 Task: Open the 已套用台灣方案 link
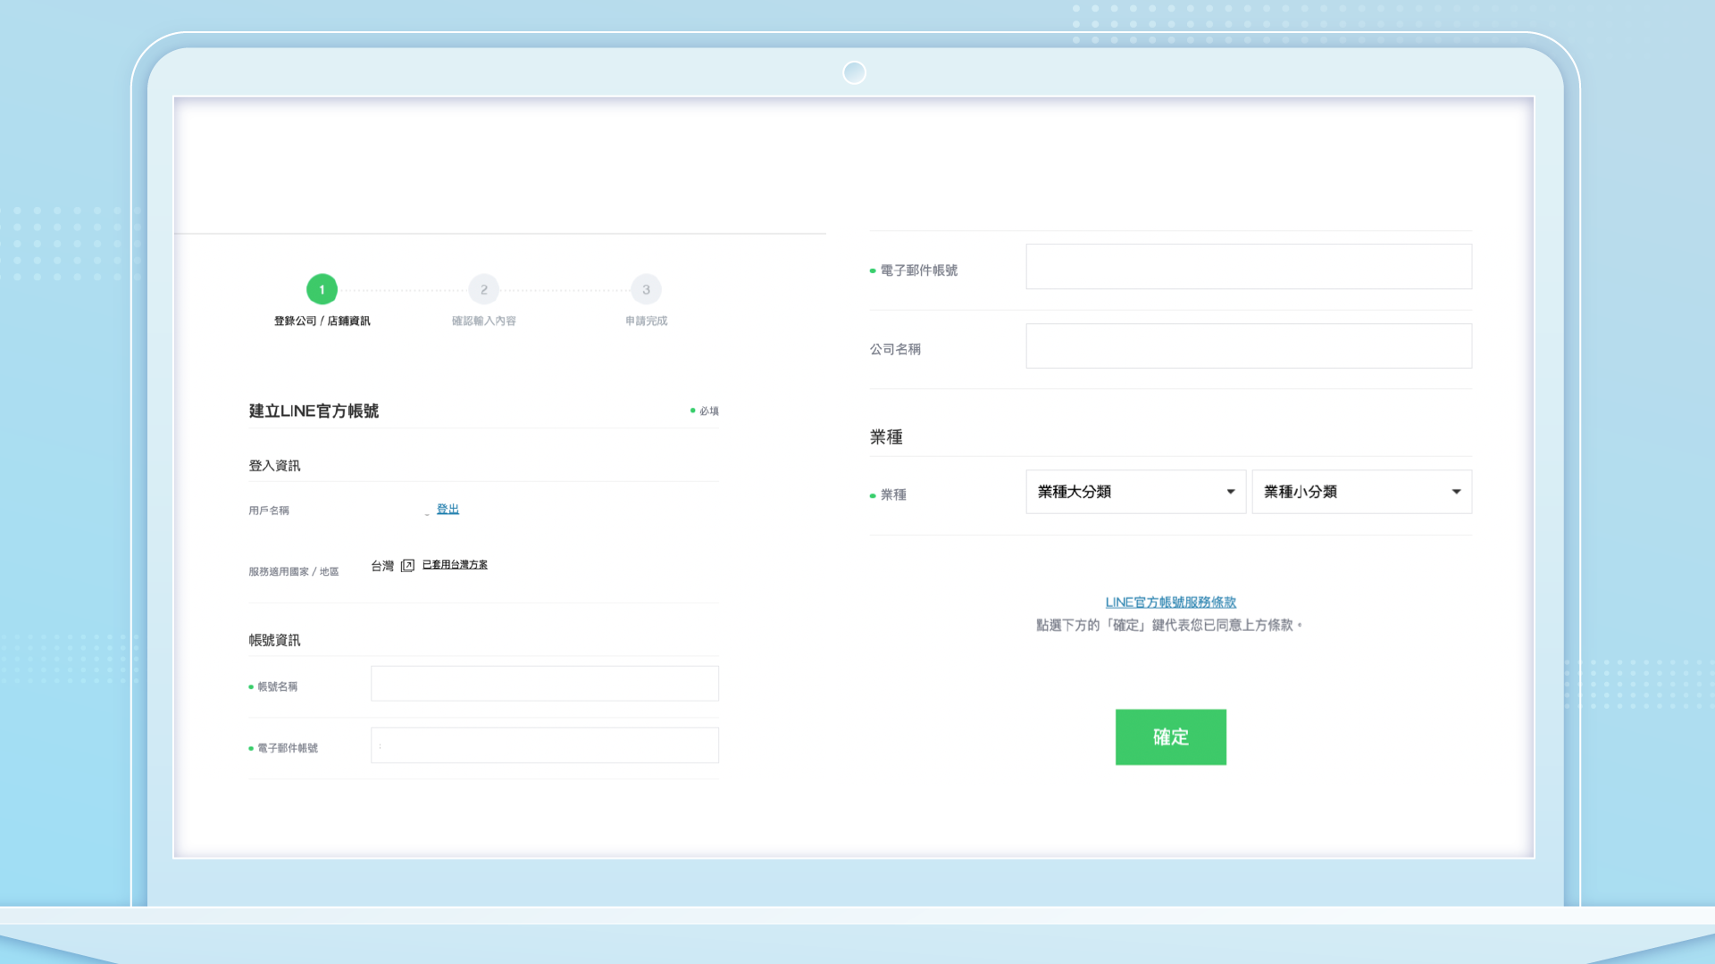pos(455,565)
